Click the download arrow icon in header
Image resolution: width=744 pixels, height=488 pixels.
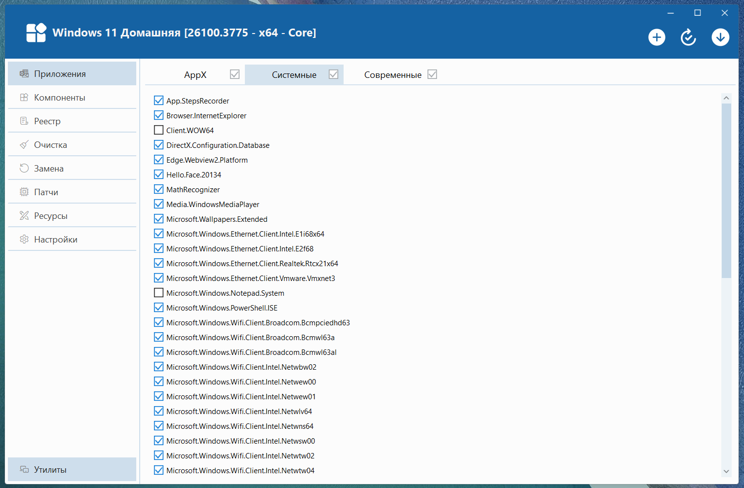[720, 37]
